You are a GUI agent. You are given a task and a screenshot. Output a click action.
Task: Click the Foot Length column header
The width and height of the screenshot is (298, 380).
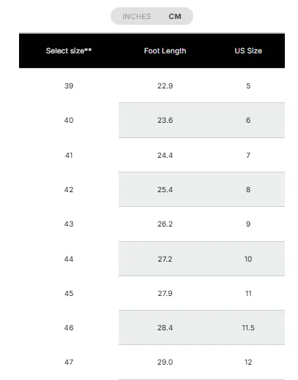coord(165,50)
